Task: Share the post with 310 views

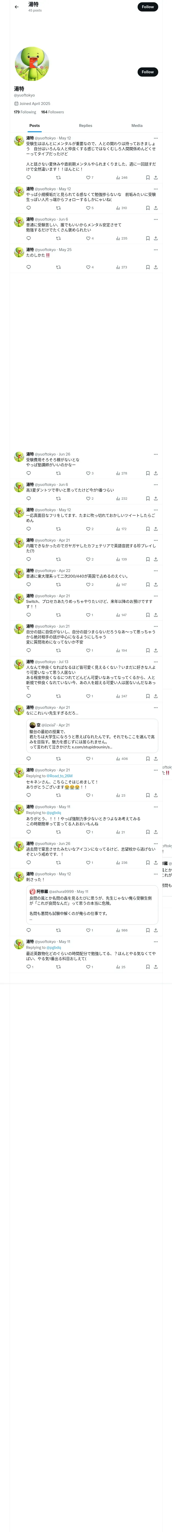Action: [155, 208]
